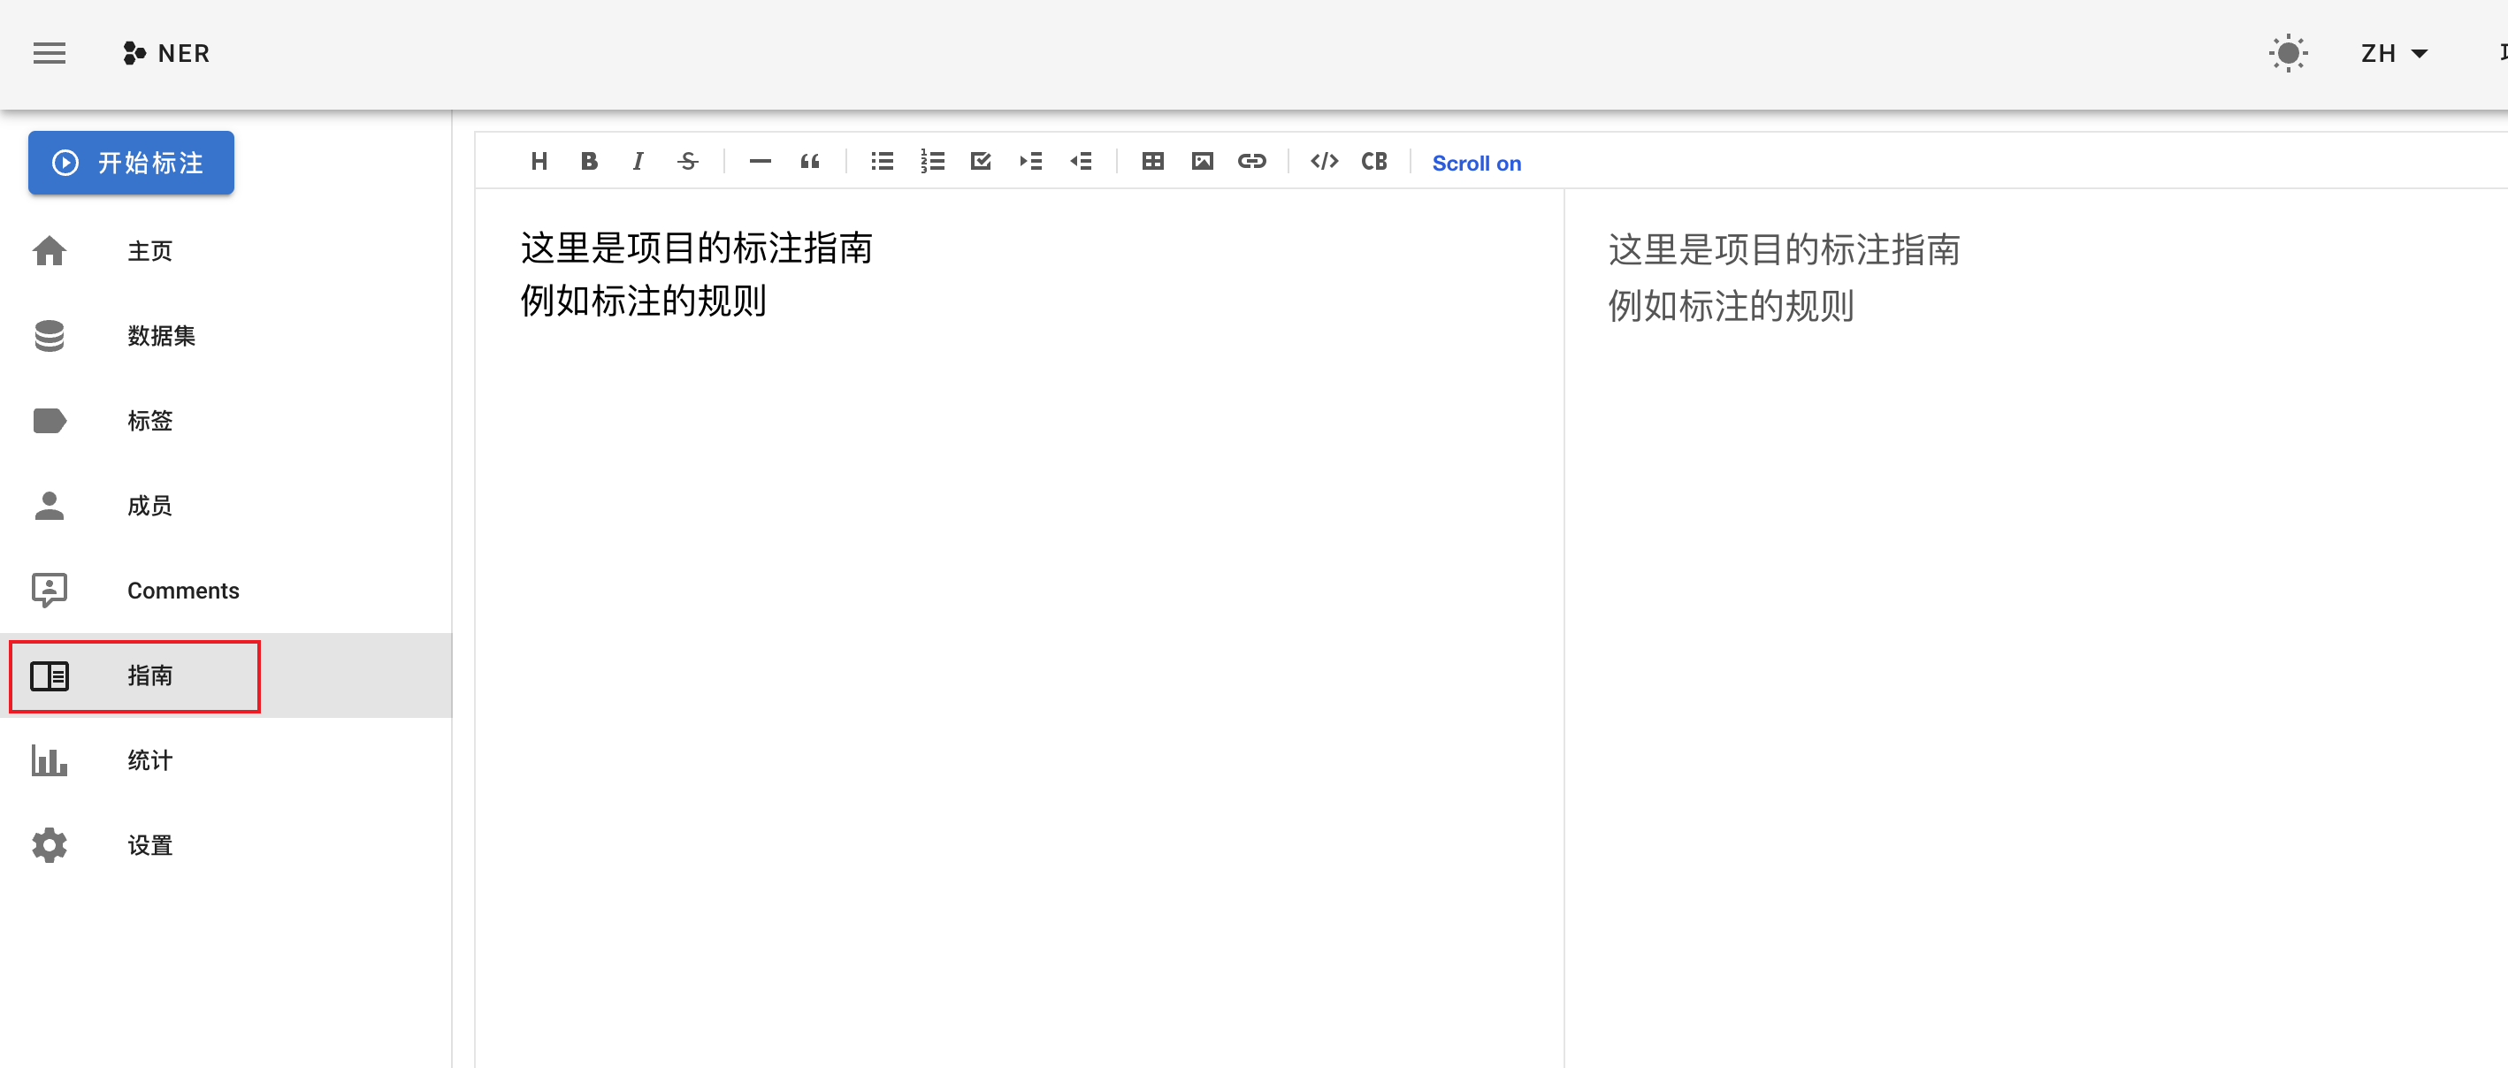Insert an ordered numbered list
The height and width of the screenshot is (1068, 2508).
coord(932,162)
